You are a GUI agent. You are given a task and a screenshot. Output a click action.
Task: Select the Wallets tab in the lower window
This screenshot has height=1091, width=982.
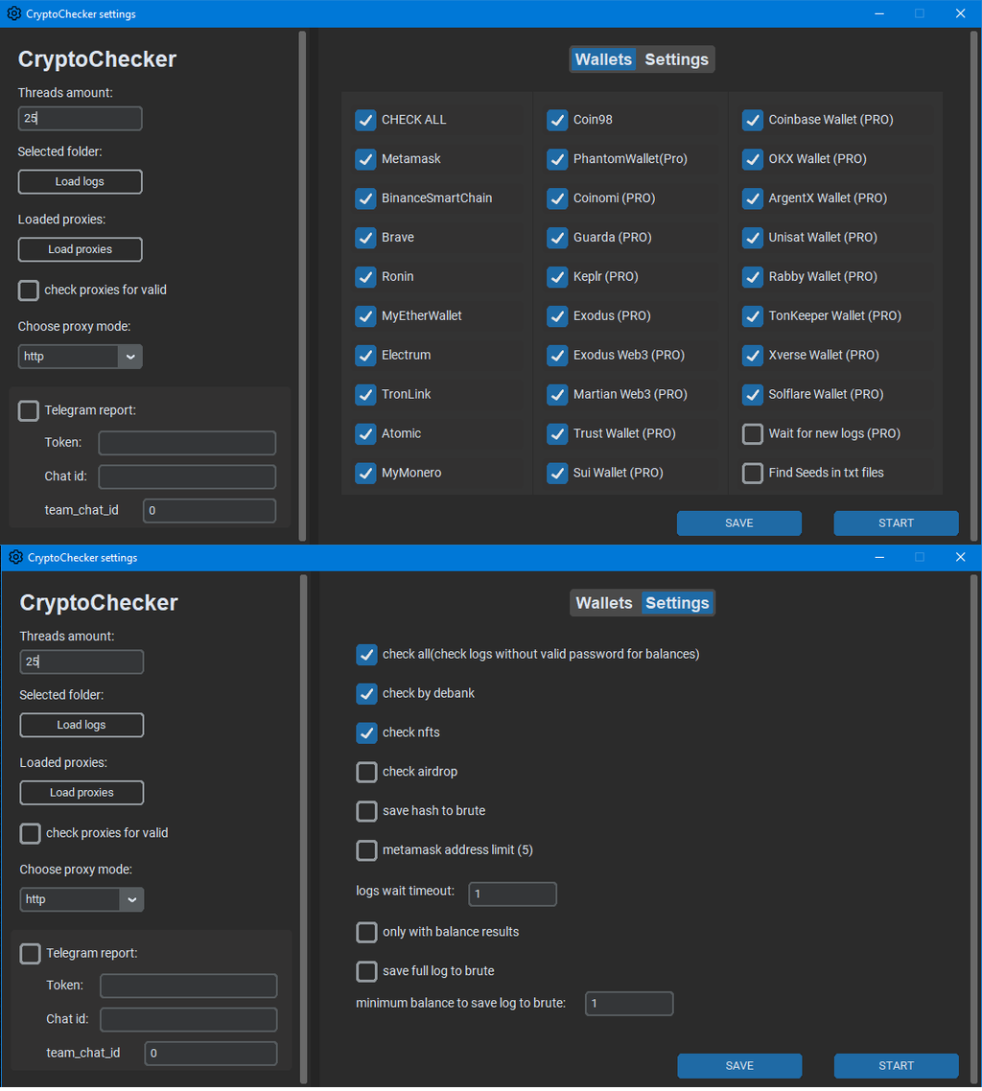604,603
